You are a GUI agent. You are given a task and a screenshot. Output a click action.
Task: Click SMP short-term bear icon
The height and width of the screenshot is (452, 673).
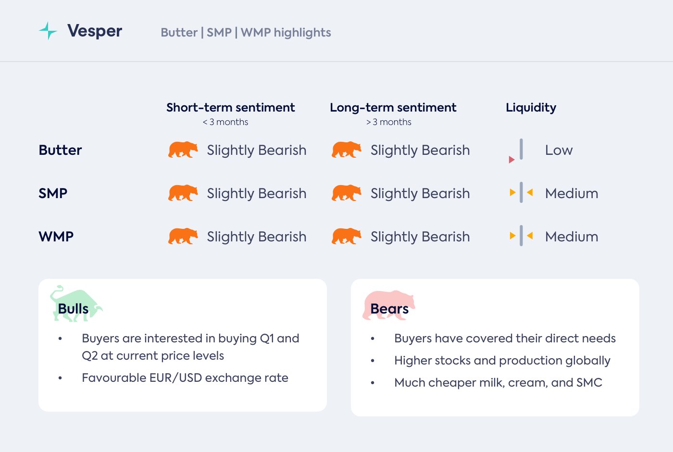(x=183, y=193)
